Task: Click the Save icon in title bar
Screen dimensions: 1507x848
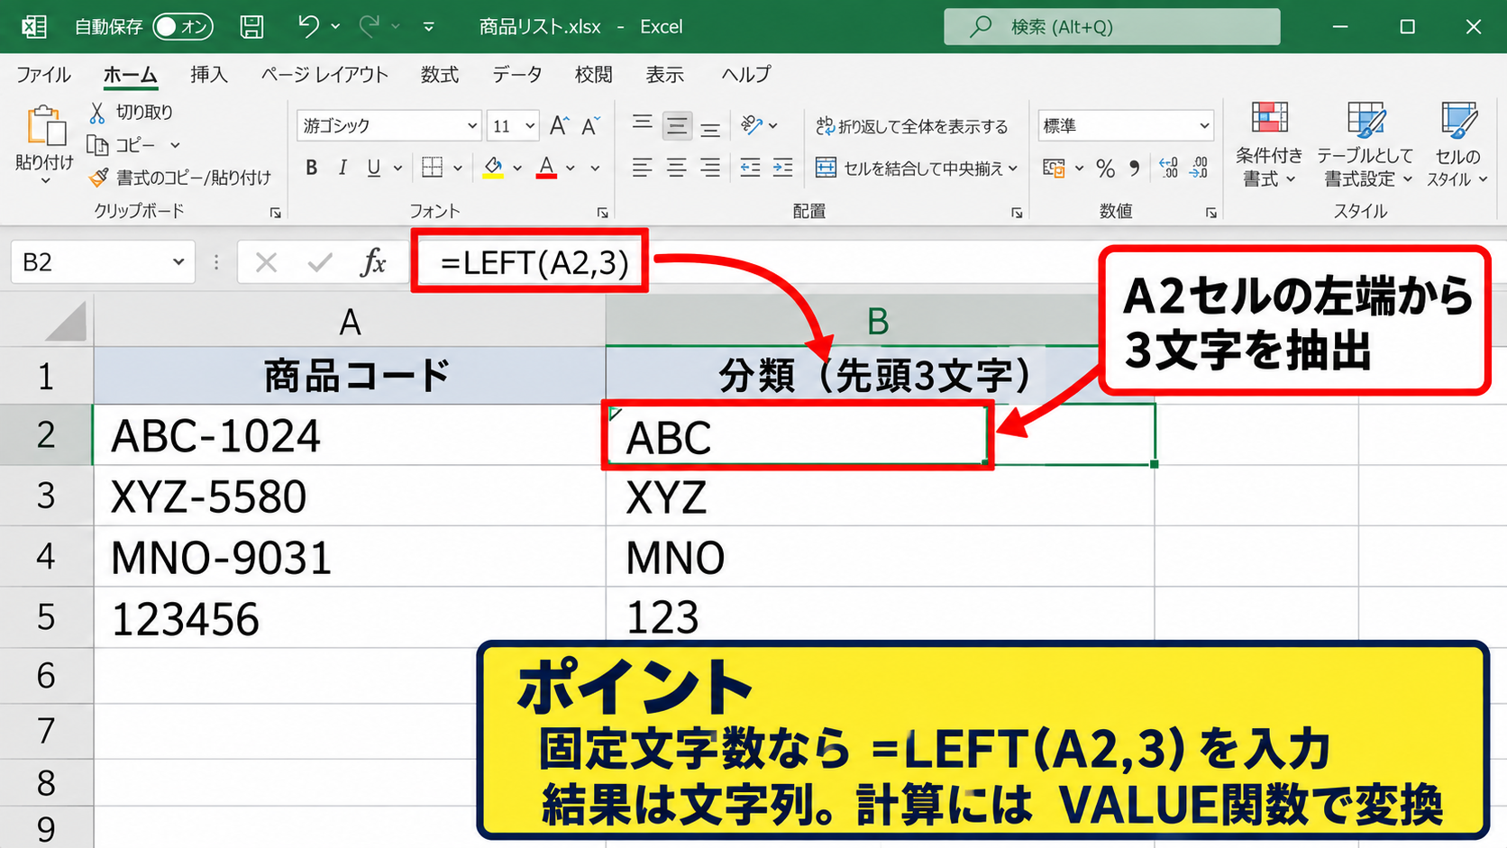Action: (252, 27)
